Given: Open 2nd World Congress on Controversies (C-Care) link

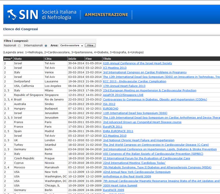Looking at the screenshot, I should click(156, 145).
